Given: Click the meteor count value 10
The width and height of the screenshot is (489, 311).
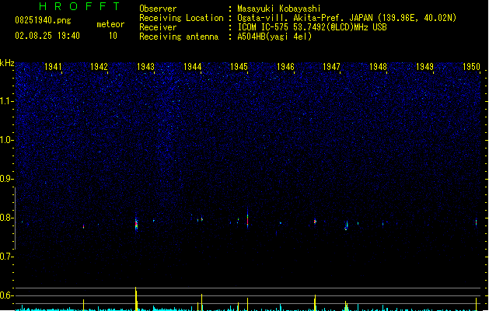Looking at the screenshot, I should [x=113, y=36].
